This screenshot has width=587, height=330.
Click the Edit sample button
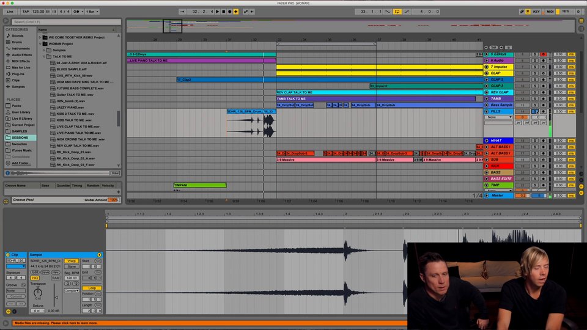35,273
